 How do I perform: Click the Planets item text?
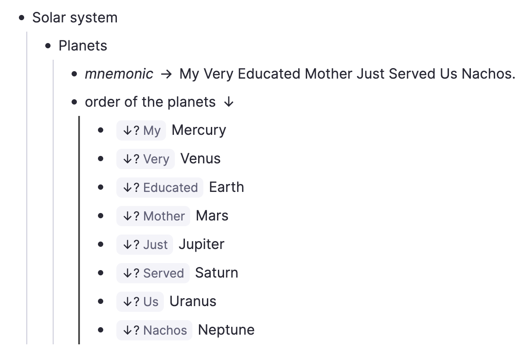pos(83,46)
